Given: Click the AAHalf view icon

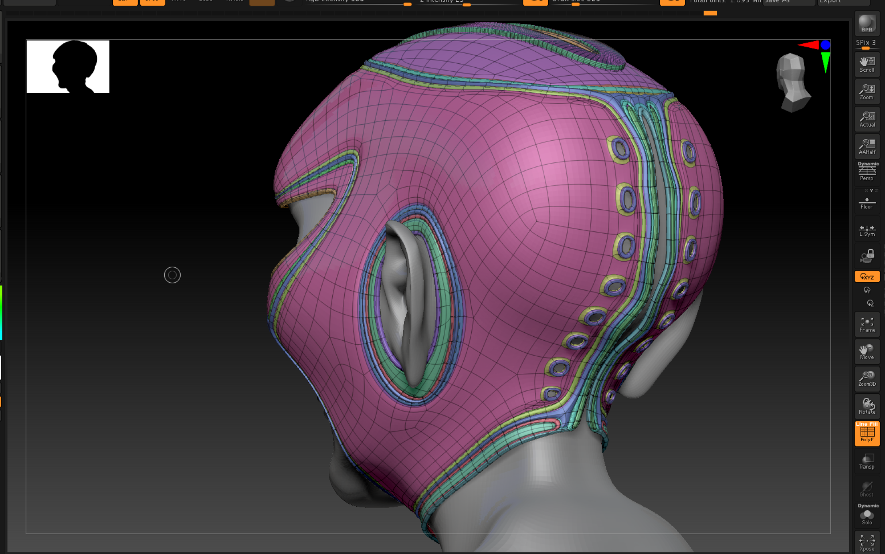Looking at the screenshot, I should click(867, 146).
